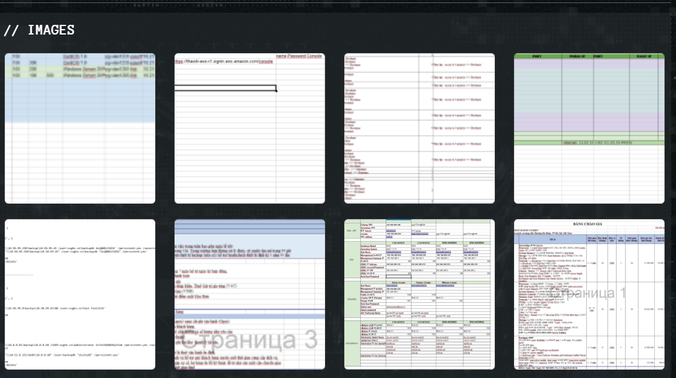Click the 'name Password Console' header text
This screenshot has width=676, height=378.
click(x=300, y=56)
